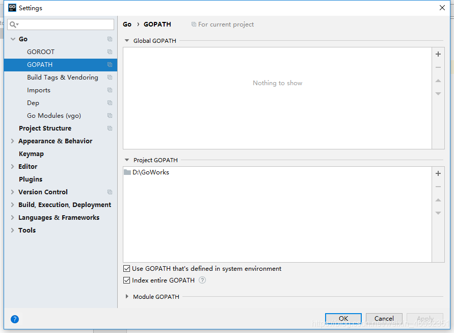The height and width of the screenshot is (333, 454).
Task: Expand the Editor settings section
Action: 12,167
